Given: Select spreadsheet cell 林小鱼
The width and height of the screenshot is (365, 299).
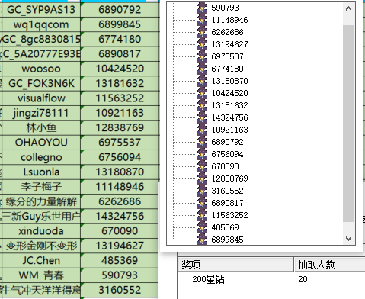Looking at the screenshot, I should click(41, 128).
